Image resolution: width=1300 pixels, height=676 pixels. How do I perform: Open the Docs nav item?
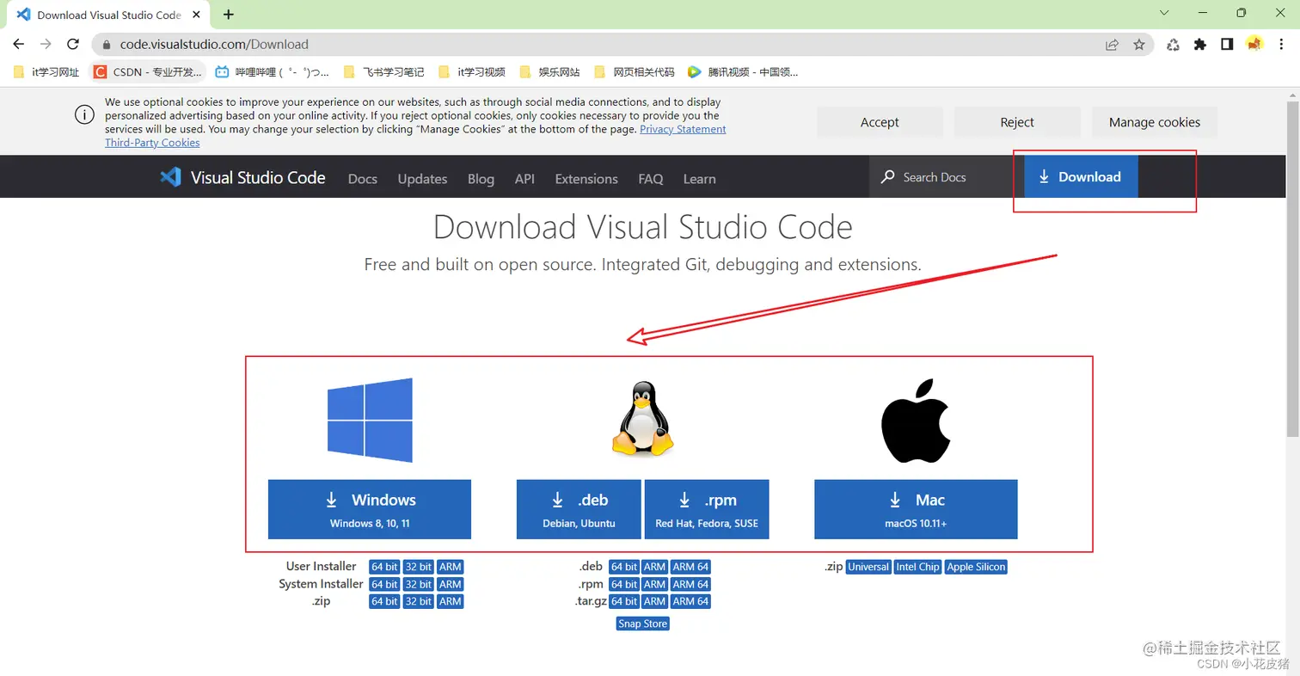pyautogui.click(x=363, y=179)
